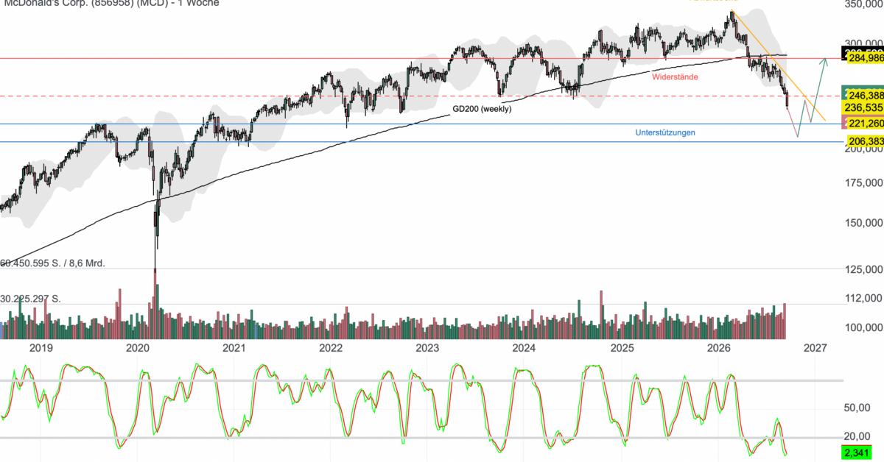Click the Unterstützungen annotation text
The height and width of the screenshot is (462, 884).
(x=665, y=132)
